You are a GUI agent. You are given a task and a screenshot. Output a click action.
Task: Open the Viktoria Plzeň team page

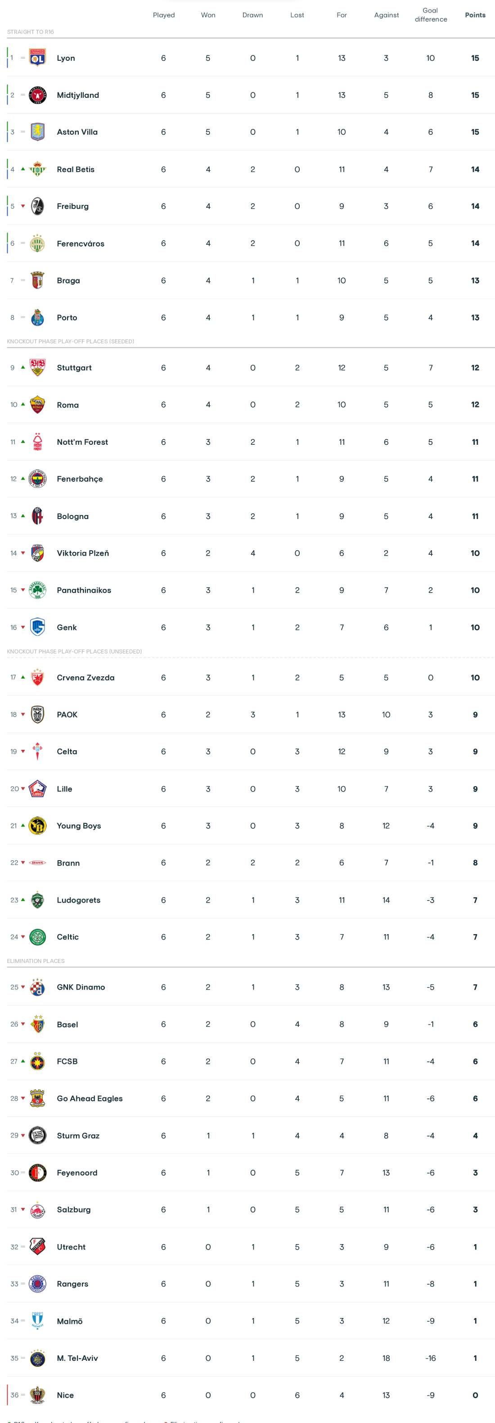tap(83, 553)
